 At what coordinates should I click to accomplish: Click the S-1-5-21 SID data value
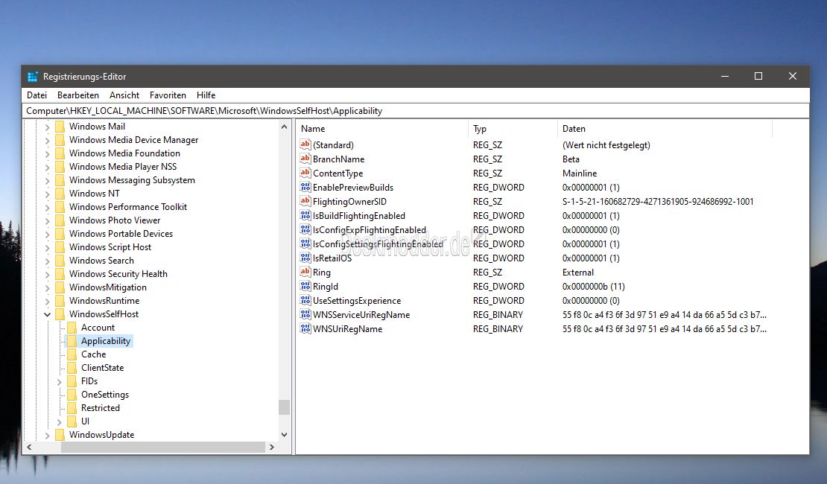click(658, 201)
